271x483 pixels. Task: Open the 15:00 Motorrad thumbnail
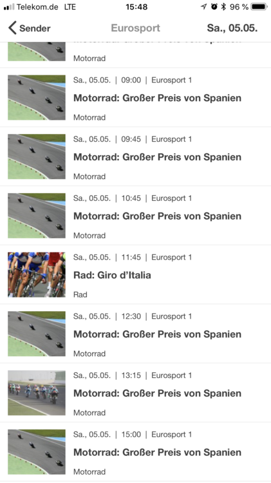click(x=37, y=452)
